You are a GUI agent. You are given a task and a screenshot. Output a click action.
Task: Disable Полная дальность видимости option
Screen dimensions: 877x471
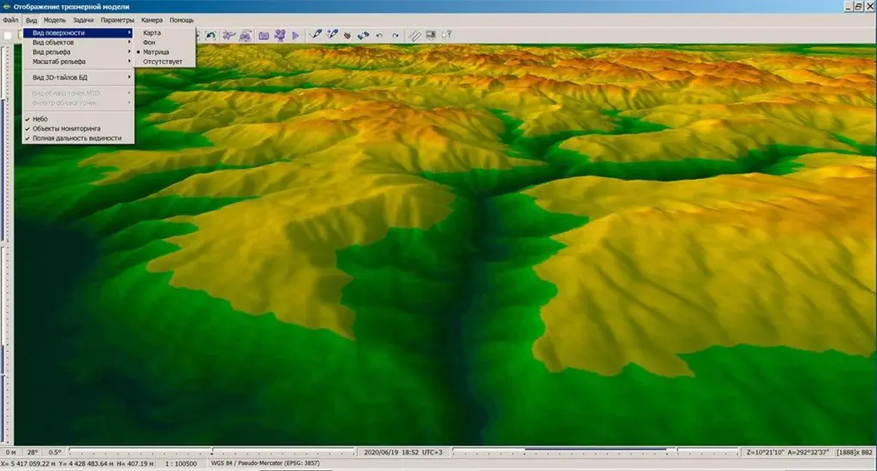click(77, 138)
